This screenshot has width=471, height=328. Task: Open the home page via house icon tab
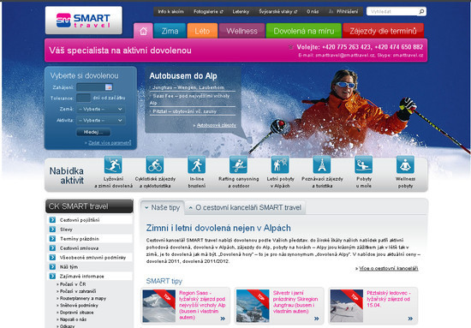click(x=143, y=31)
